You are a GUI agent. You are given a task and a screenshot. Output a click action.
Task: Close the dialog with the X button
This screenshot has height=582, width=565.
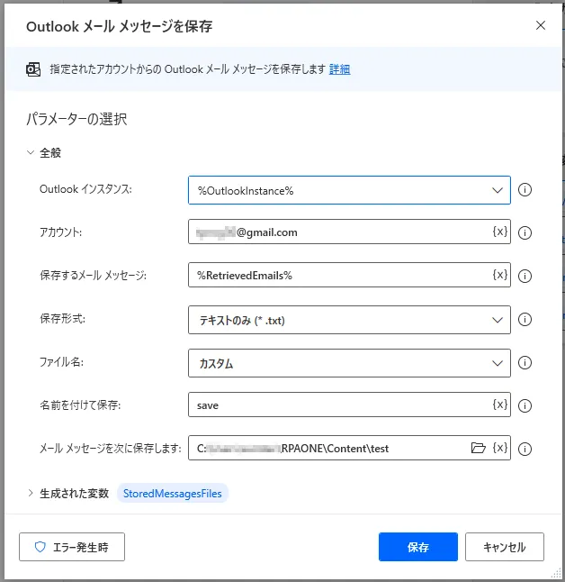(x=541, y=25)
